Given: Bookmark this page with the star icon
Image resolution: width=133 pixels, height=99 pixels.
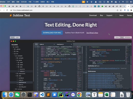Looking at the screenshot, I should pos(121,10).
